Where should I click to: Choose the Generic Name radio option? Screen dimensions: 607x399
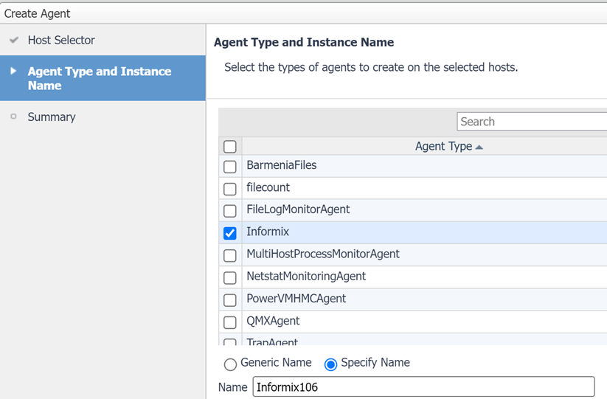click(x=230, y=364)
